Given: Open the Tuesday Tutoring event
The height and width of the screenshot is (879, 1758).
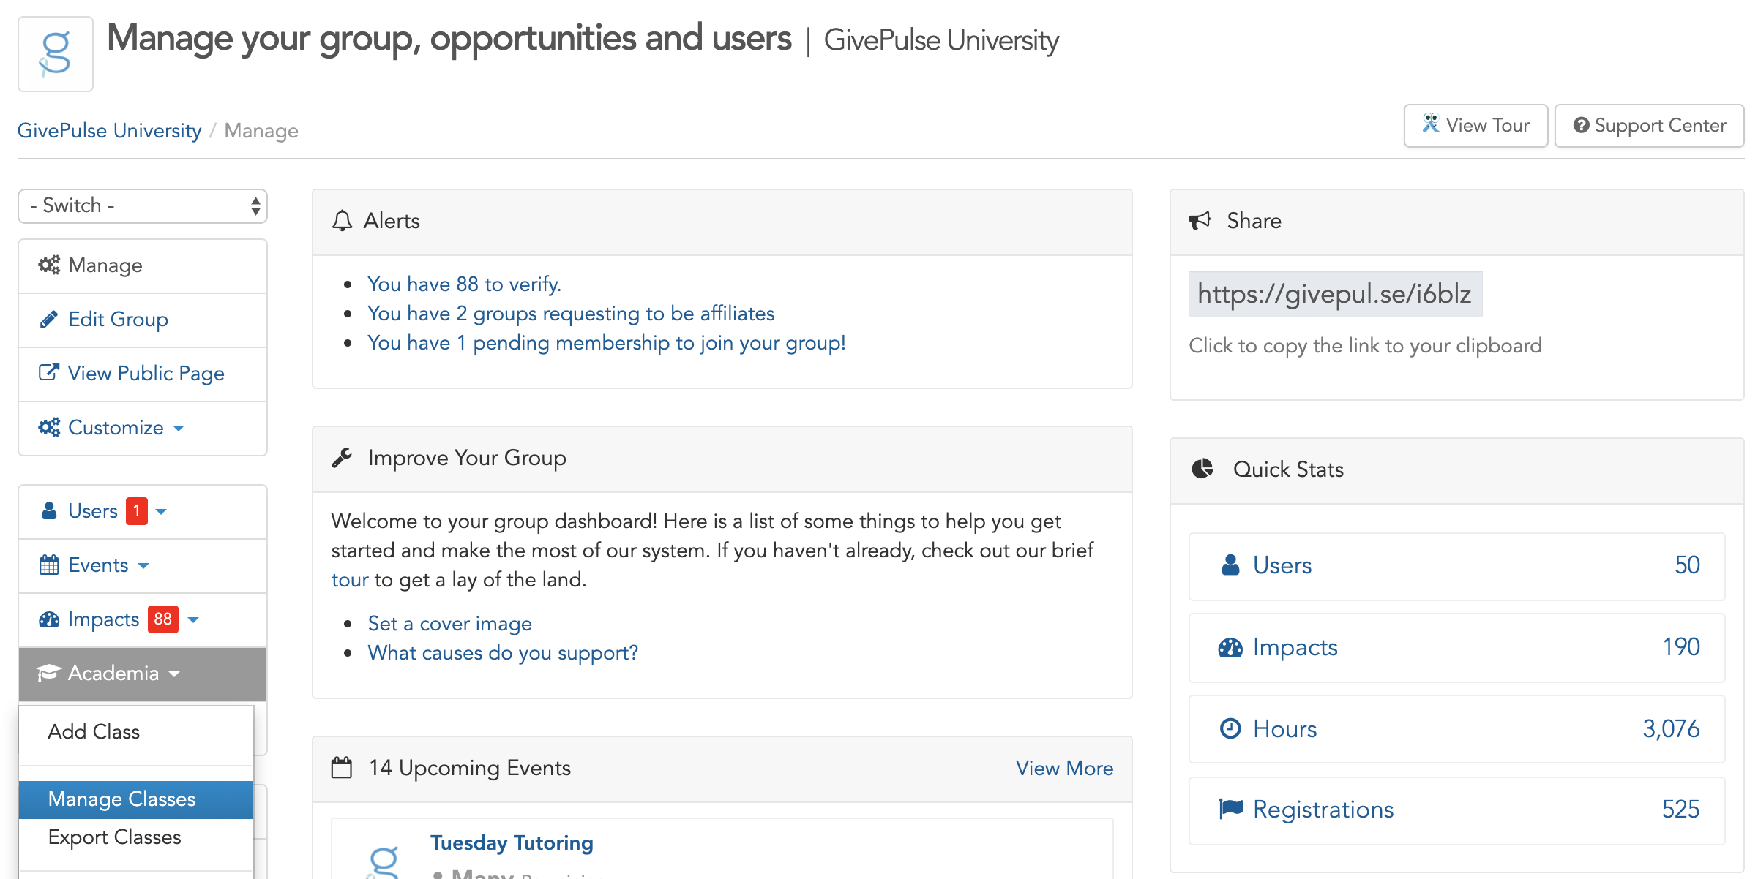Looking at the screenshot, I should [512, 842].
